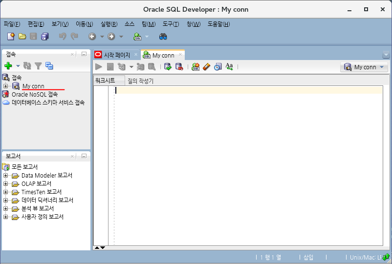Expand the 데이터 딕셔너리 보고서 node
Image resolution: width=392 pixels, height=264 pixels.
5,200
